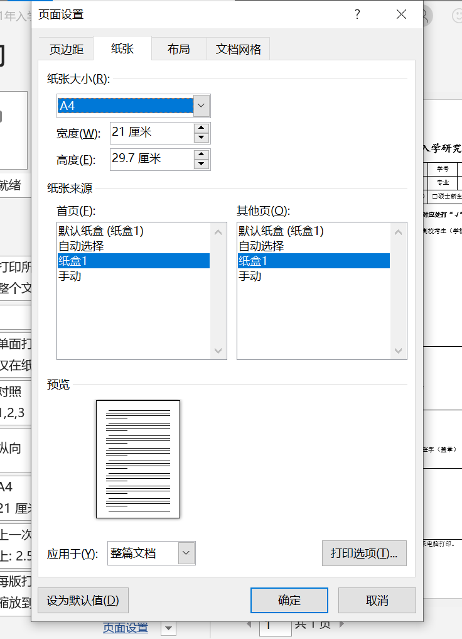The image size is (462, 639).
Task: Cancel the dialog with 取消
Action: [377, 600]
